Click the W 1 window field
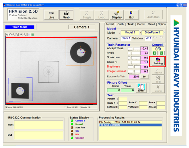 (148, 38)
